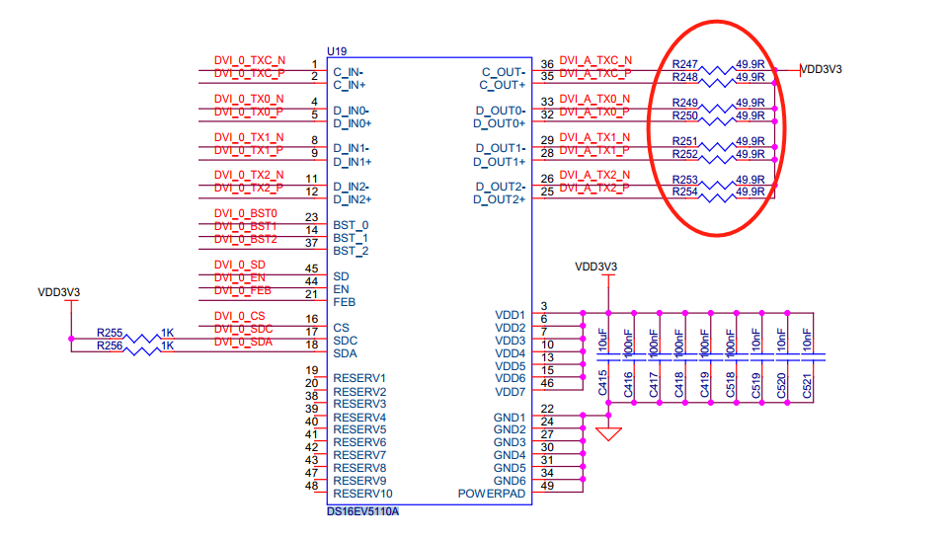Click the FEB pin name inside U19
Image resolution: width=949 pixels, height=539 pixels.
[344, 302]
